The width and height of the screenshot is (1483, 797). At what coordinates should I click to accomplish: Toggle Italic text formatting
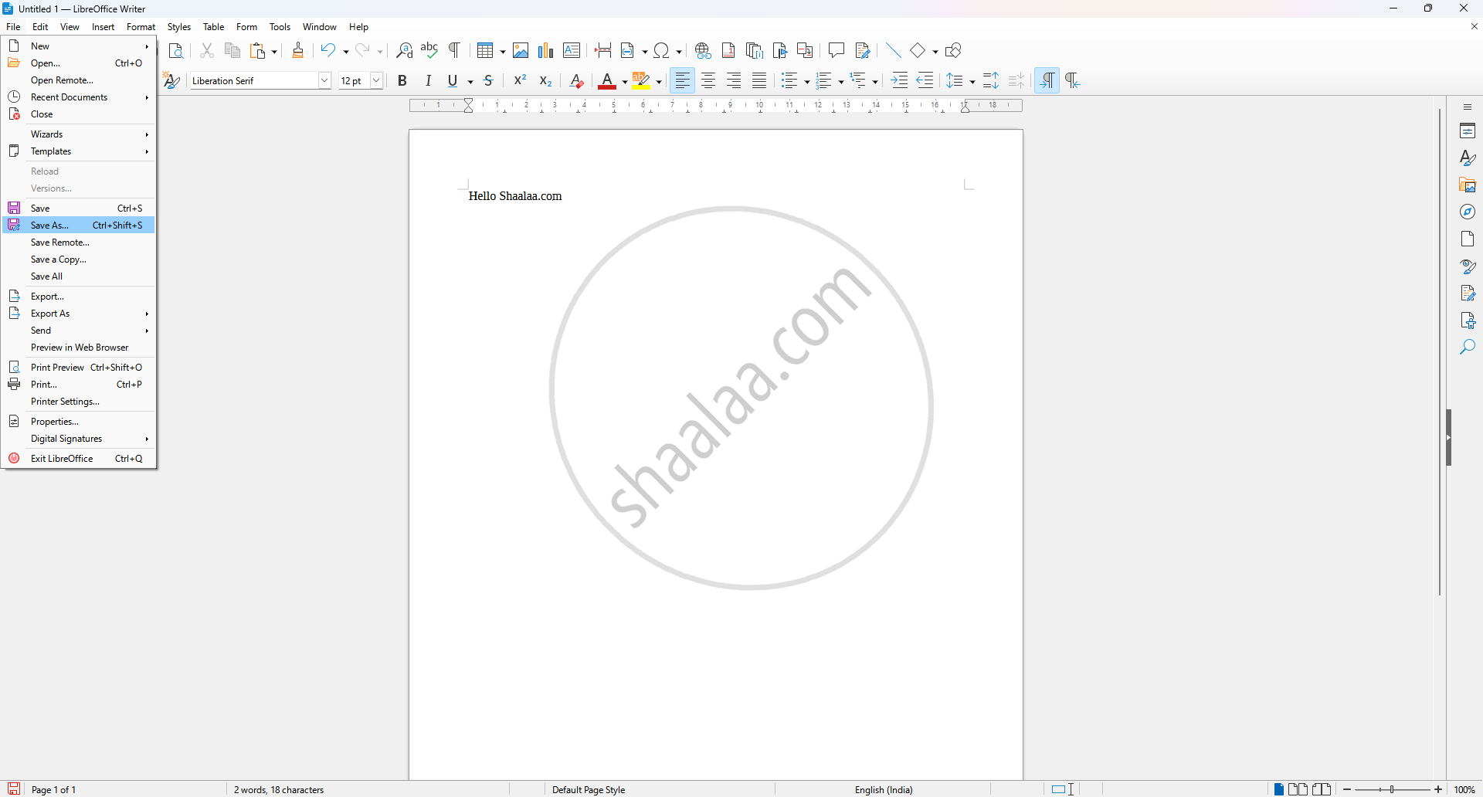(428, 81)
